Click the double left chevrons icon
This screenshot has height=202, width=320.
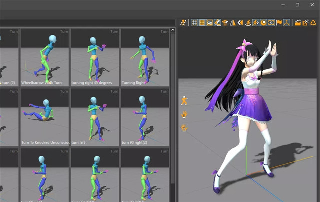pyautogui.click(x=240, y=22)
